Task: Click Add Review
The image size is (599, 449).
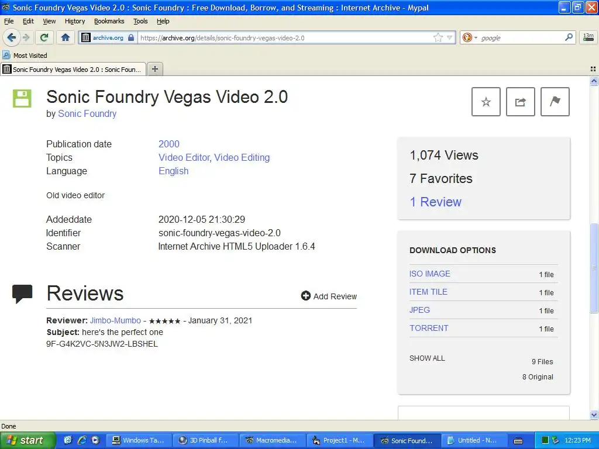Action: (329, 296)
